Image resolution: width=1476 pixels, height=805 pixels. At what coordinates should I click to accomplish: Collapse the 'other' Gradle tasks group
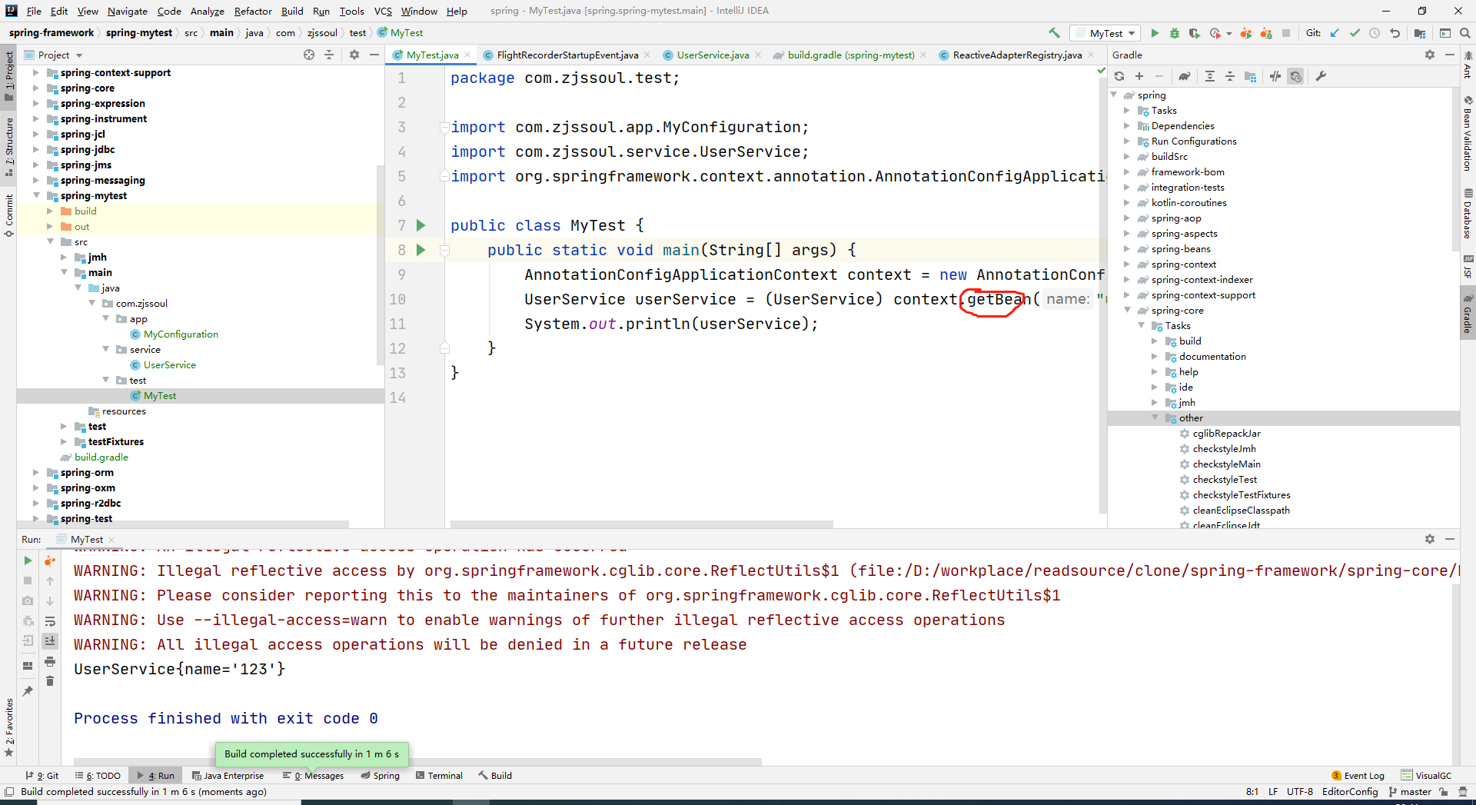click(x=1155, y=417)
